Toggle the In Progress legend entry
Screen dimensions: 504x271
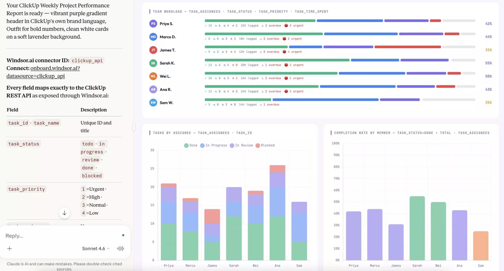tap(213, 145)
